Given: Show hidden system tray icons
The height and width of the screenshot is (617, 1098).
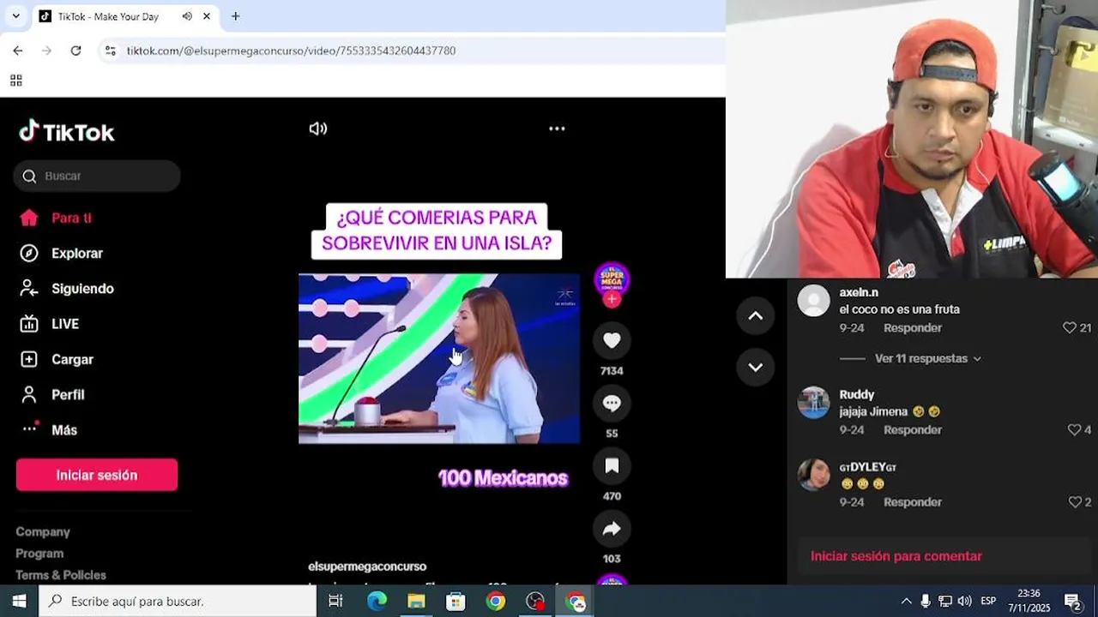Looking at the screenshot, I should (906, 601).
